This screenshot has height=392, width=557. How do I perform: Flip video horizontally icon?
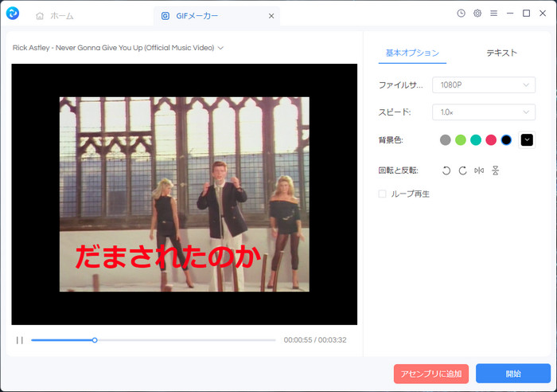pyautogui.click(x=479, y=171)
